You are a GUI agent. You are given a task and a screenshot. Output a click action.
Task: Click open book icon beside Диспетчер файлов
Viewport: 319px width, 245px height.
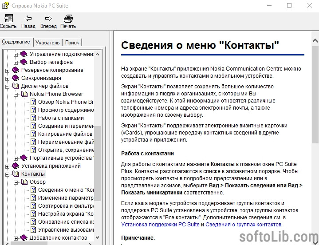pyautogui.click(x=16, y=86)
